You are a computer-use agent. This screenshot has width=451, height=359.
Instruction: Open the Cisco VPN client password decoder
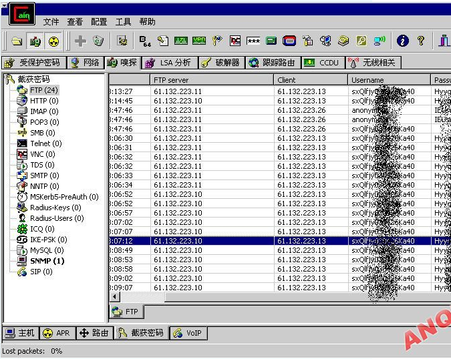tap(199, 41)
